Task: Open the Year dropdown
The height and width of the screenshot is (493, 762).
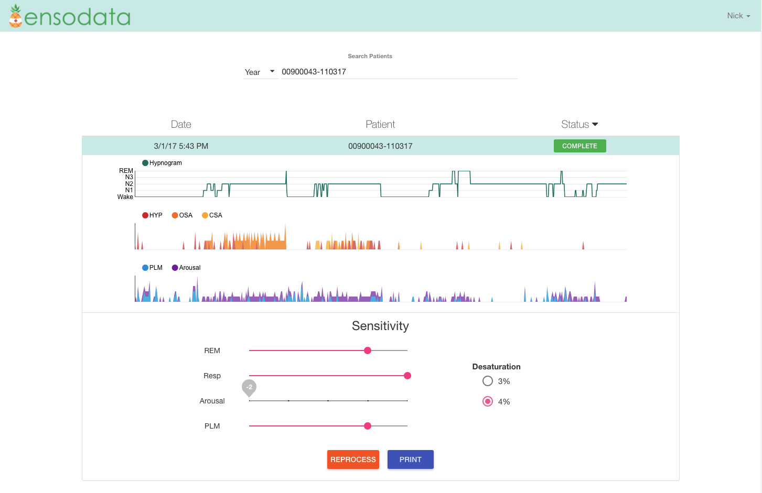Action: click(x=260, y=71)
